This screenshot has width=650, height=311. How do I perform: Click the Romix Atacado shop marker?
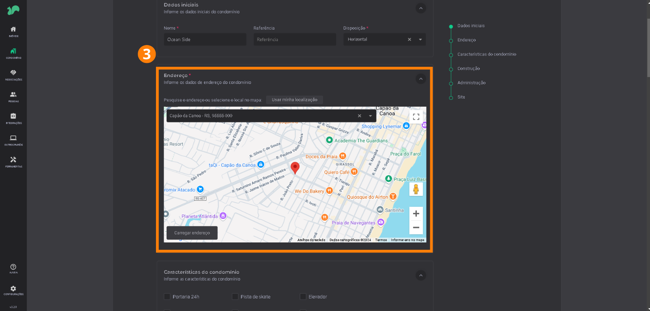200,189
